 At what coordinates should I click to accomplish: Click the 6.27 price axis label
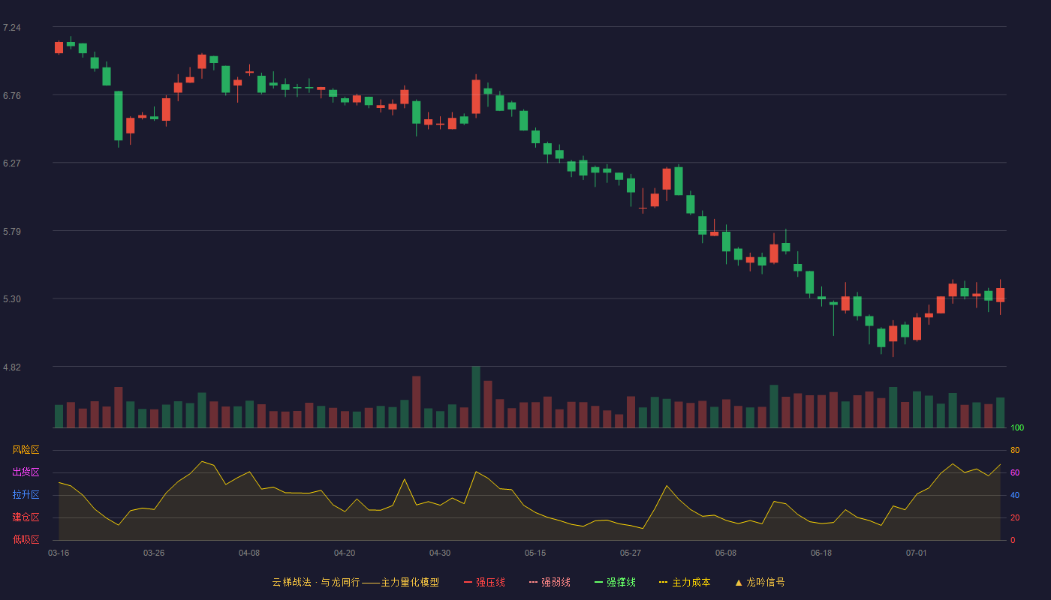(x=12, y=163)
